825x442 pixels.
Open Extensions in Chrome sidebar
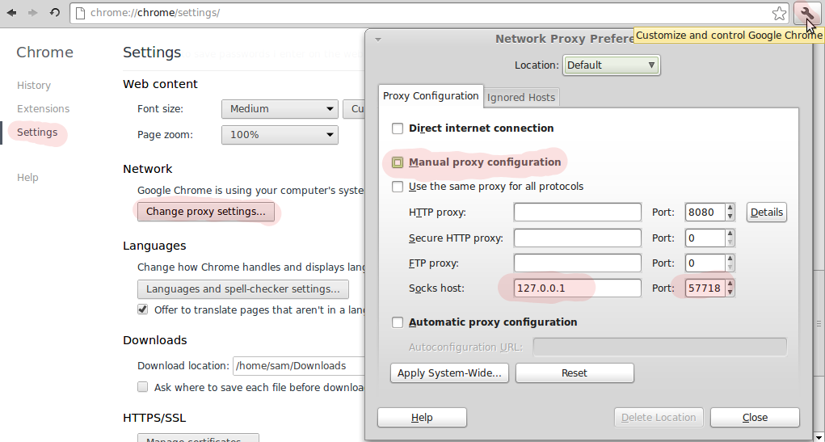click(43, 109)
